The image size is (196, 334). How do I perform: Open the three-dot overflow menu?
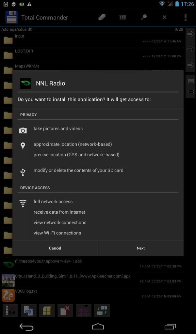(185, 17)
